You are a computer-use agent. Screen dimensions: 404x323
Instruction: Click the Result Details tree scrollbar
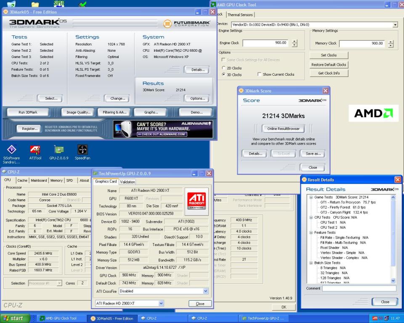pyautogui.click(x=393, y=239)
